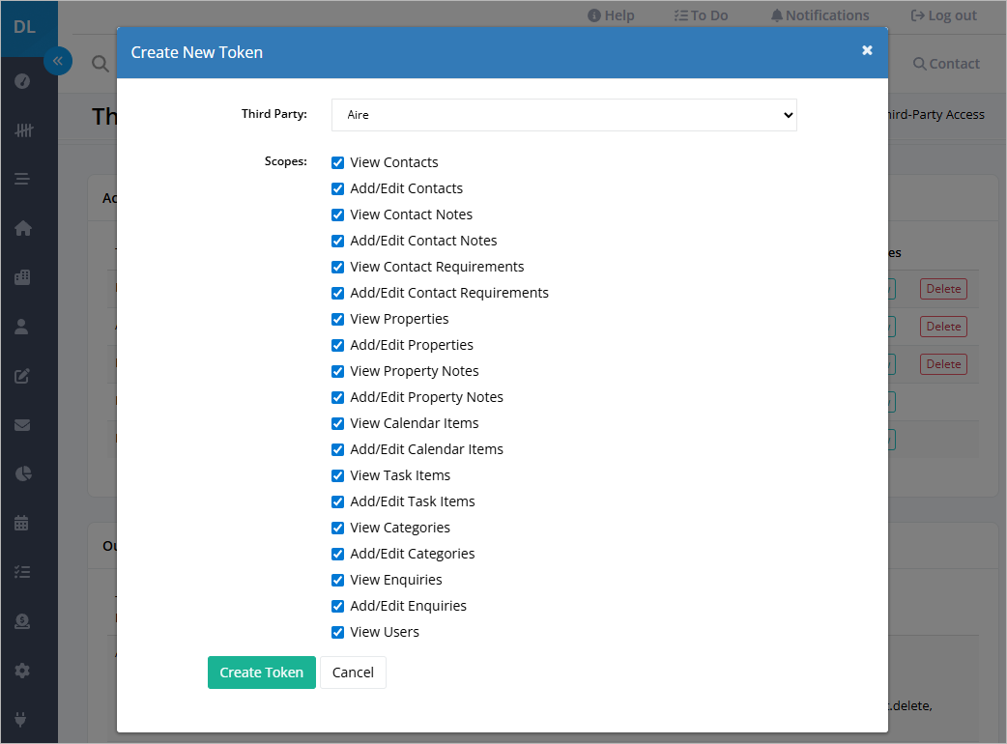Click the plug integrations icon in sidebar
This screenshot has width=1007, height=744.
[x=20, y=720]
